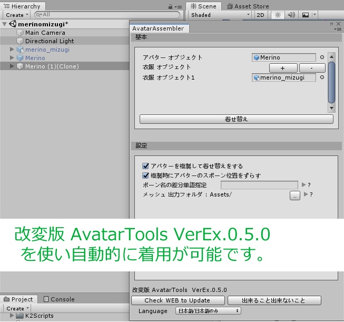Click the メッシュ 出力フォルダ : Assets/ label
Image resolution: width=344 pixels, height=322 pixels.
pos(187,194)
